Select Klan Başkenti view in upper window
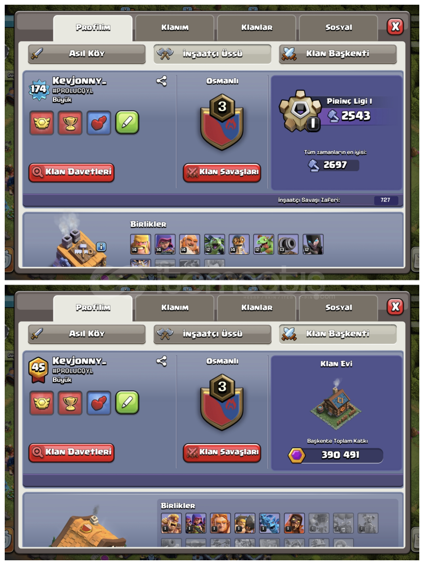Screen dimensions: 424x565 pyautogui.click(x=338, y=54)
